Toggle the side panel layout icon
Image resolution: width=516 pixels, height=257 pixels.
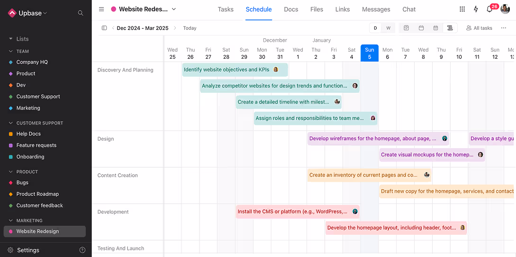(x=104, y=28)
